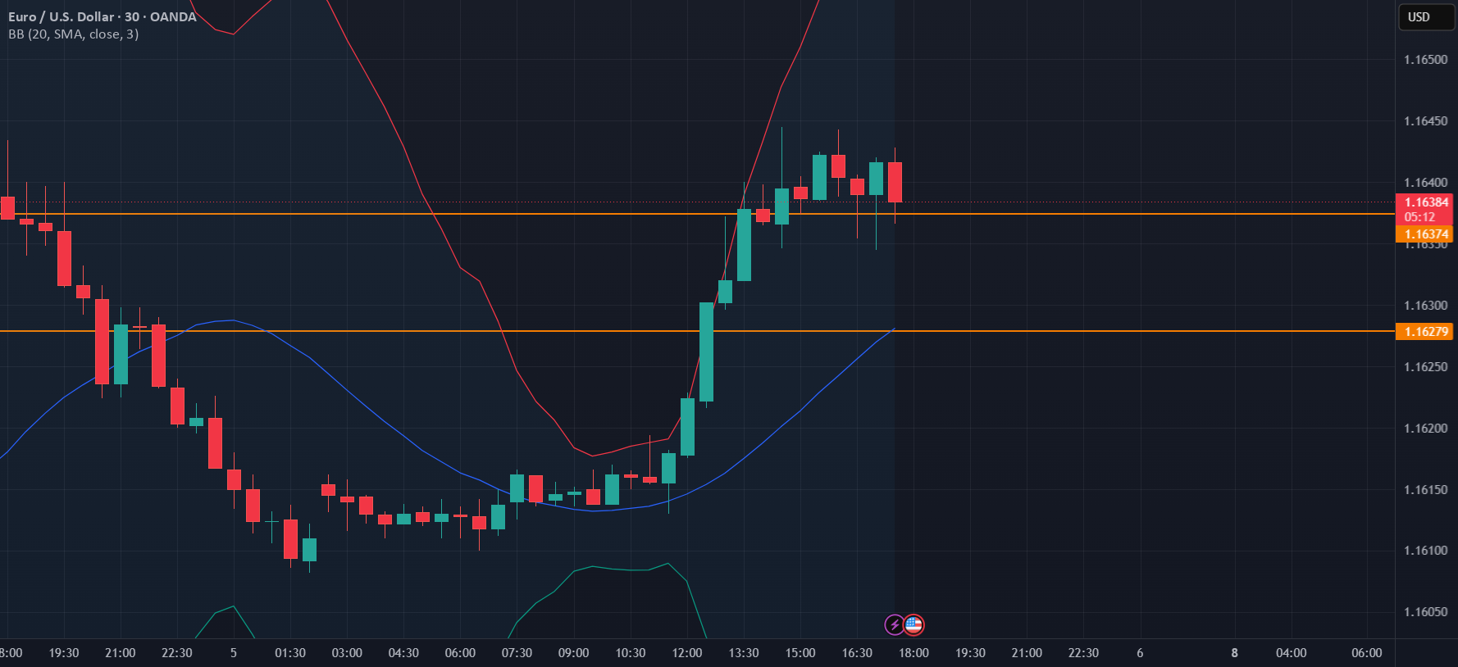Click the 04:30 time axis label
Viewport: 1458px width, 667px height.
coord(403,653)
